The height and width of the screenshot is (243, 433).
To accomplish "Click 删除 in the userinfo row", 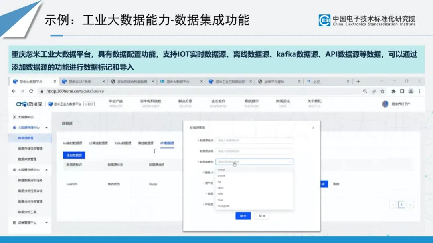I will point(336,184).
